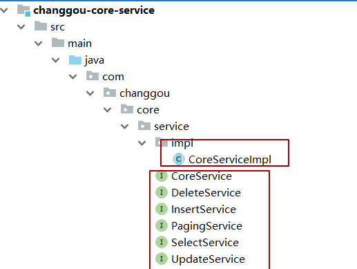The width and height of the screenshot is (357, 269).
Task: Select the CoreServiceImpl class name
Action: coord(230,160)
